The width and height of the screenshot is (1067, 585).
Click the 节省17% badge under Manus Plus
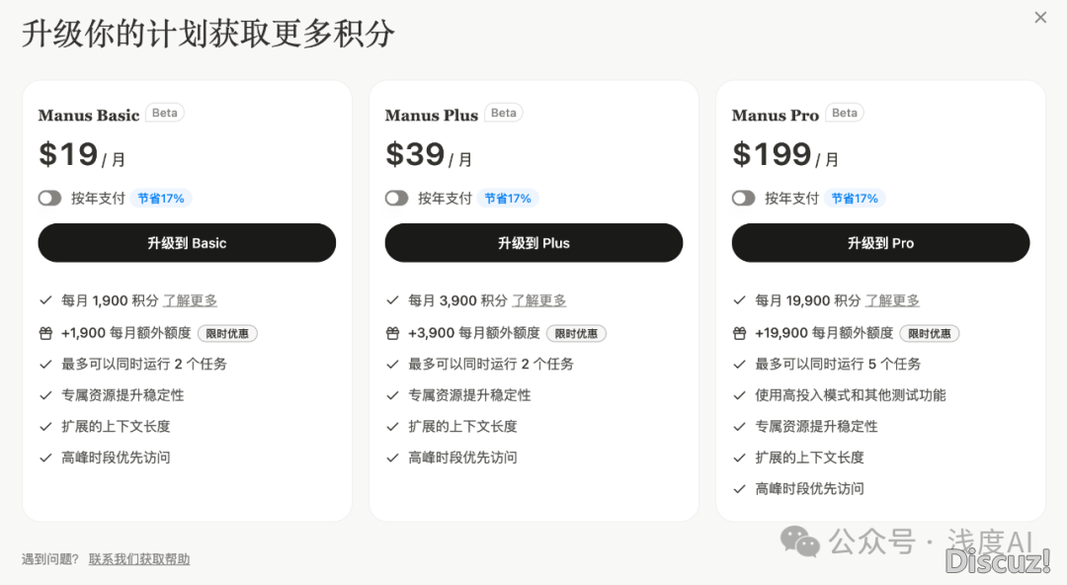point(508,199)
